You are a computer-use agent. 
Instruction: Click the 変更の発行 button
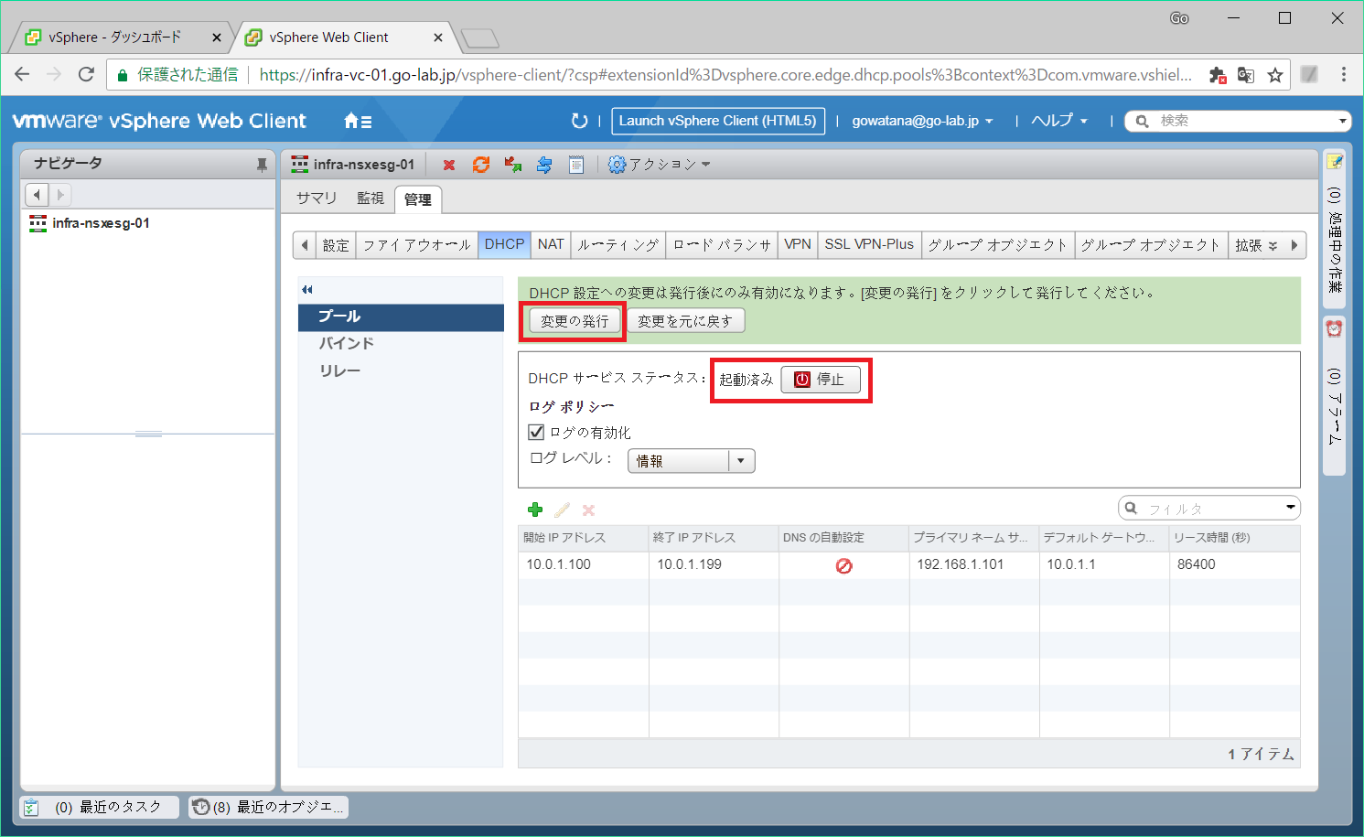pyautogui.click(x=575, y=321)
